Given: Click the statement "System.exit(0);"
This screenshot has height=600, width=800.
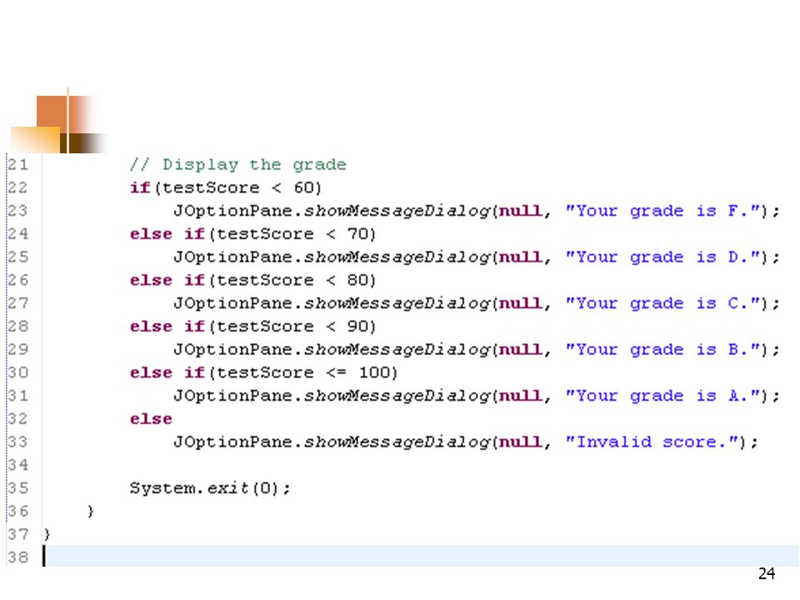Looking at the screenshot, I should coord(210,488).
